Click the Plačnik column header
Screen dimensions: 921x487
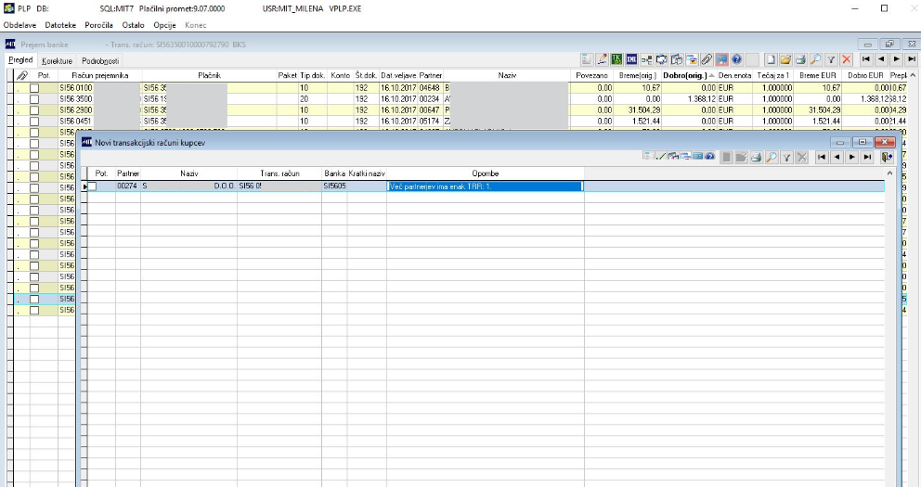[x=209, y=76]
